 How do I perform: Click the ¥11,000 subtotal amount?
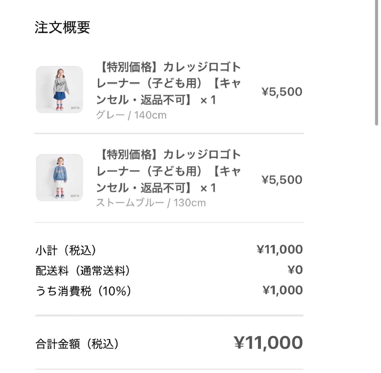279,249
